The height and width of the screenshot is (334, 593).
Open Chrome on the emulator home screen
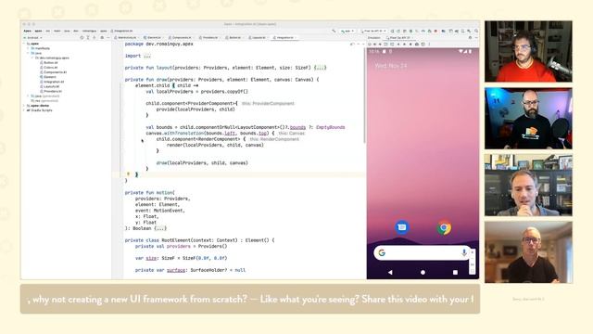point(444,227)
